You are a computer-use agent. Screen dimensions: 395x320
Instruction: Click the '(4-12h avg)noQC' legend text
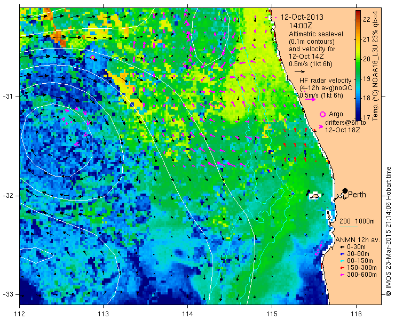tap(326, 88)
